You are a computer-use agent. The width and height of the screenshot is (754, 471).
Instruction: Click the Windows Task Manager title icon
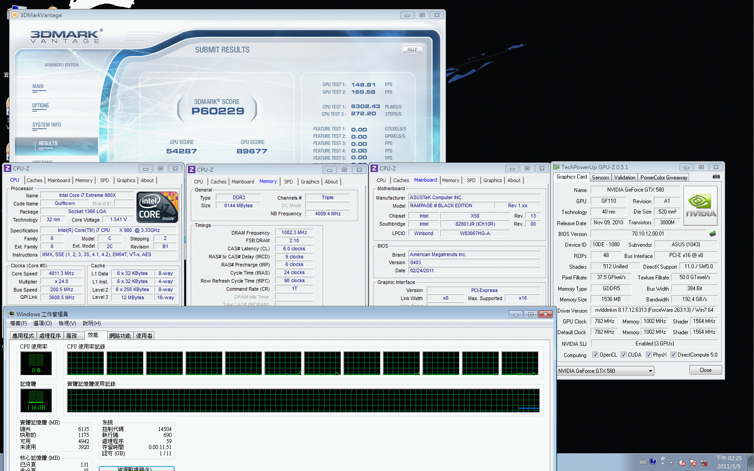[11, 314]
